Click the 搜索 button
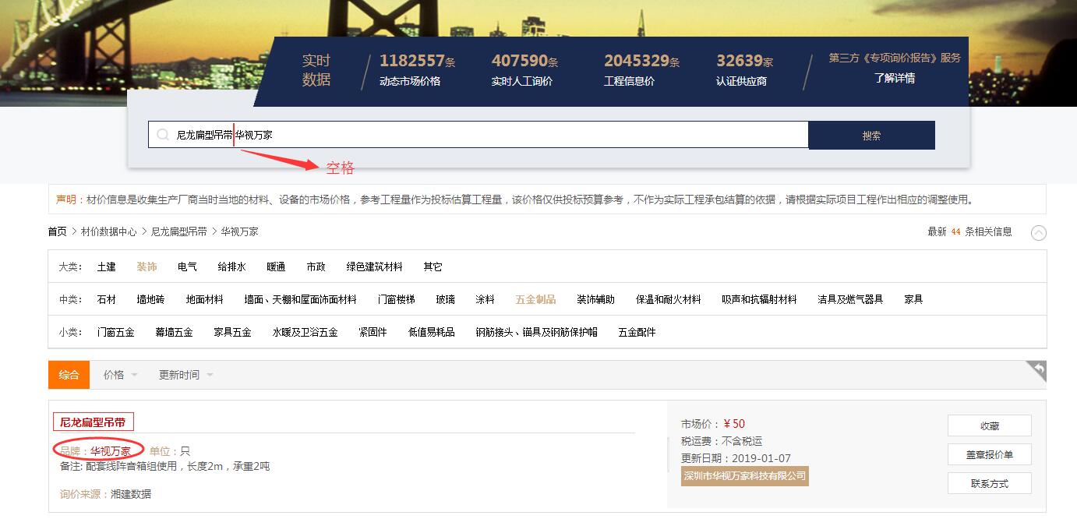This screenshot has height=519, width=1077. [x=871, y=135]
